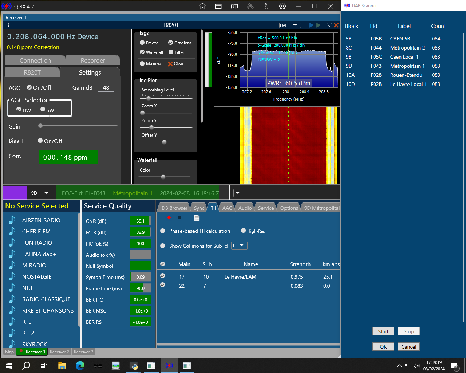Screen dimensions: 466x373
Task: Open the Connection tab
Action: (x=35, y=60)
